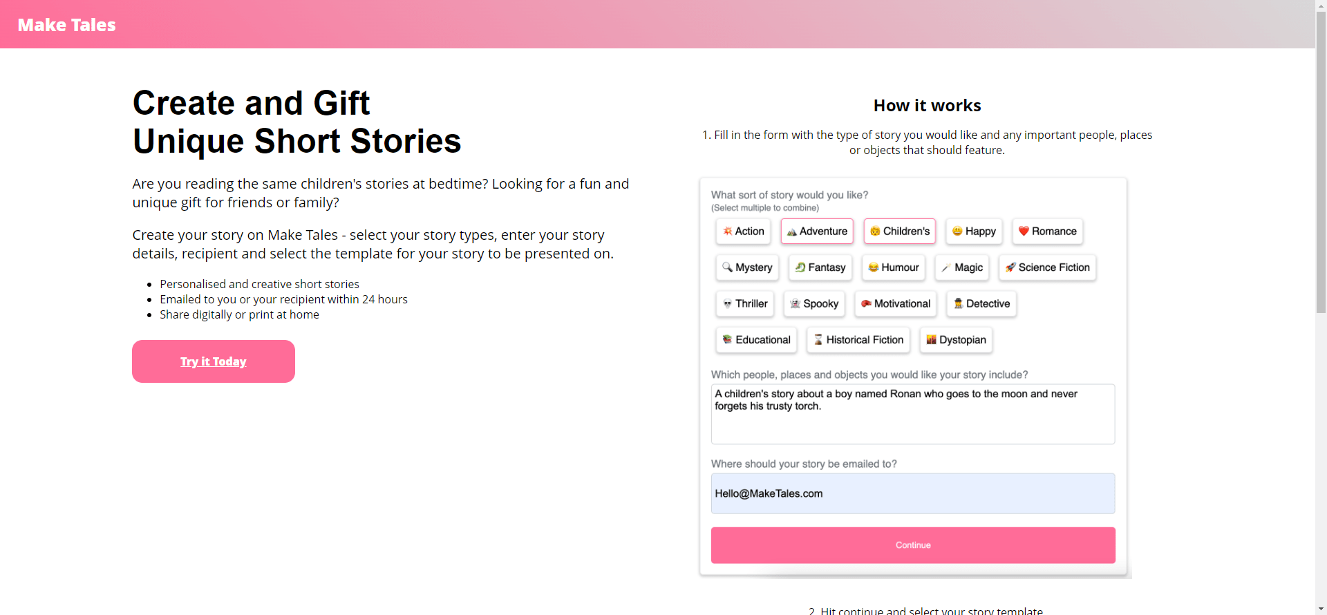Click the Try it Today button
Image resolution: width=1327 pixels, height=615 pixels.
[x=214, y=361]
